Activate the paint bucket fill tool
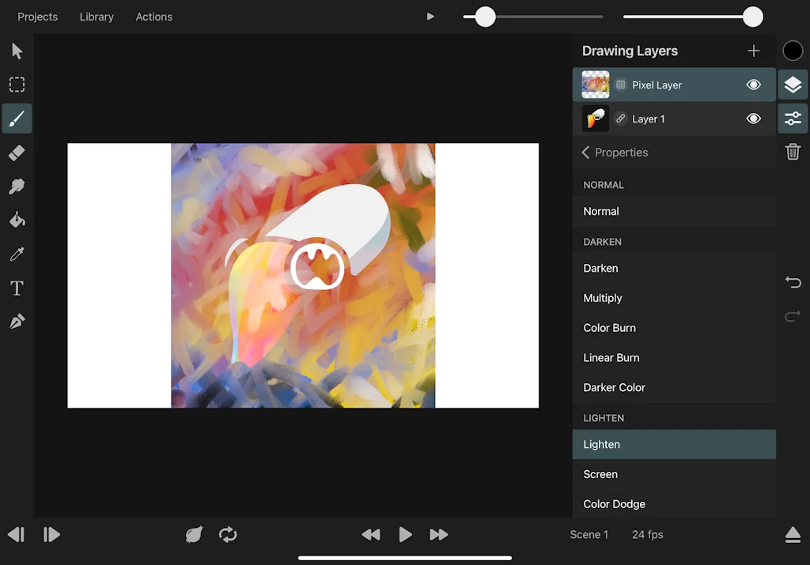This screenshot has height=565, width=810. 17,220
